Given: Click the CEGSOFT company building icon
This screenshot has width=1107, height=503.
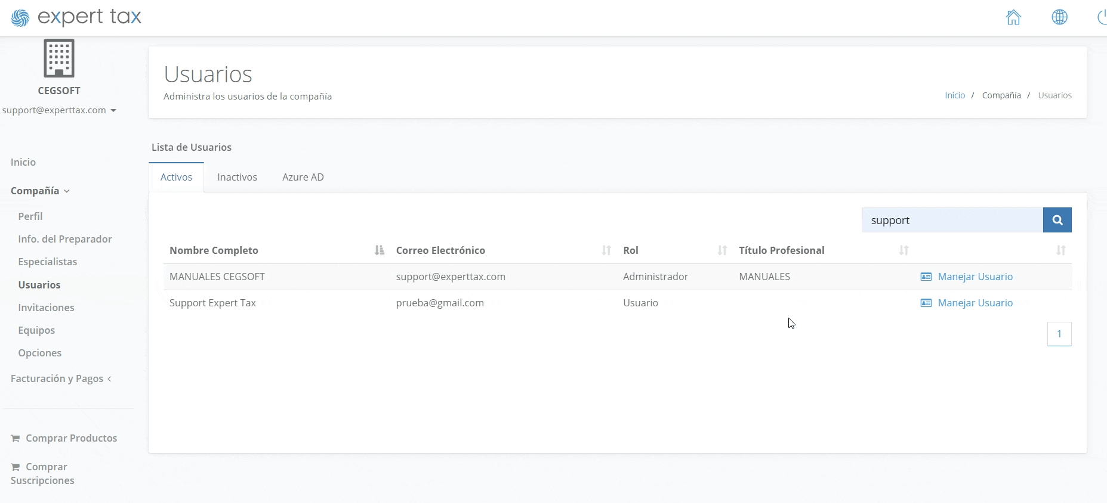Looking at the screenshot, I should point(59,58).
